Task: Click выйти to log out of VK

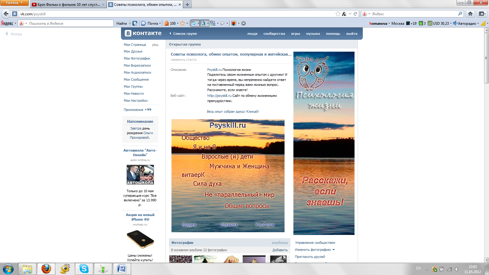Action: [x=352, y=34]
